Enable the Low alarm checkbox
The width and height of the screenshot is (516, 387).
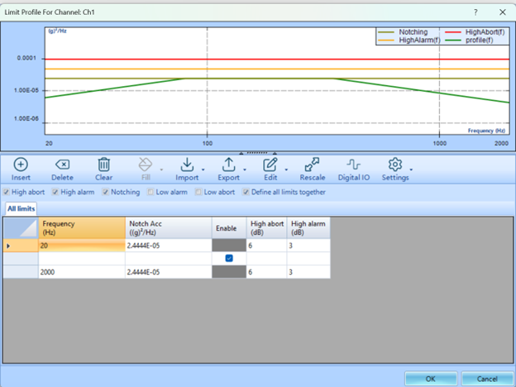coord(150,192)
